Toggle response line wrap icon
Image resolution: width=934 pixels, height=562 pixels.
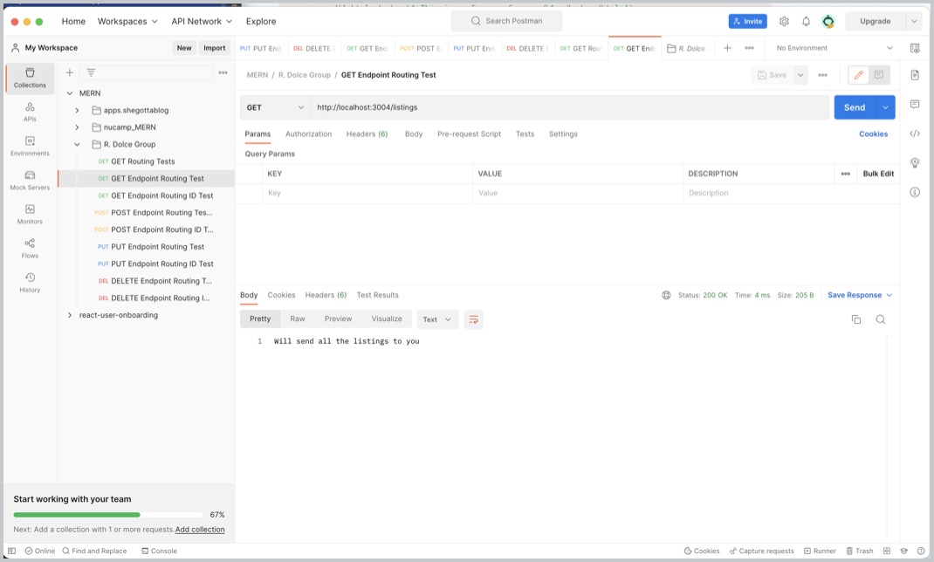pyautogui.click(x=474, y=319)
